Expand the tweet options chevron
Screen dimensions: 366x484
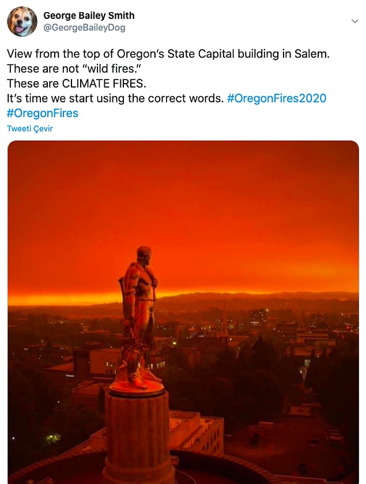pyautogui.click(x=355, y=21)
